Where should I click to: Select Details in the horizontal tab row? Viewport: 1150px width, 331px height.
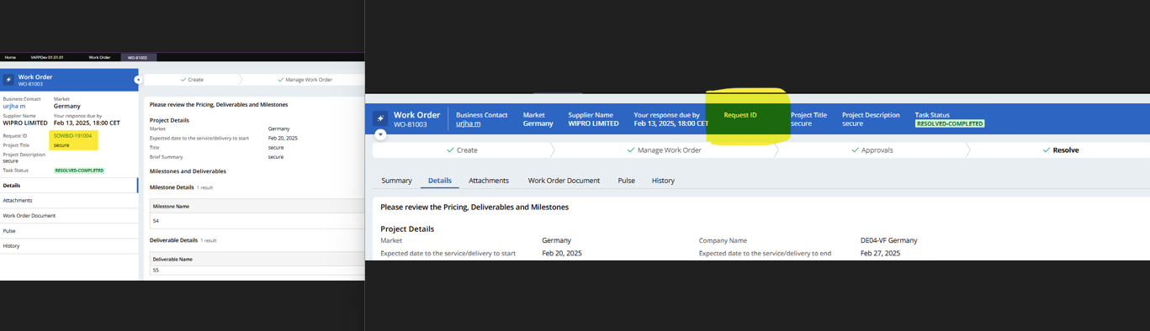click(x=440, y=181)
